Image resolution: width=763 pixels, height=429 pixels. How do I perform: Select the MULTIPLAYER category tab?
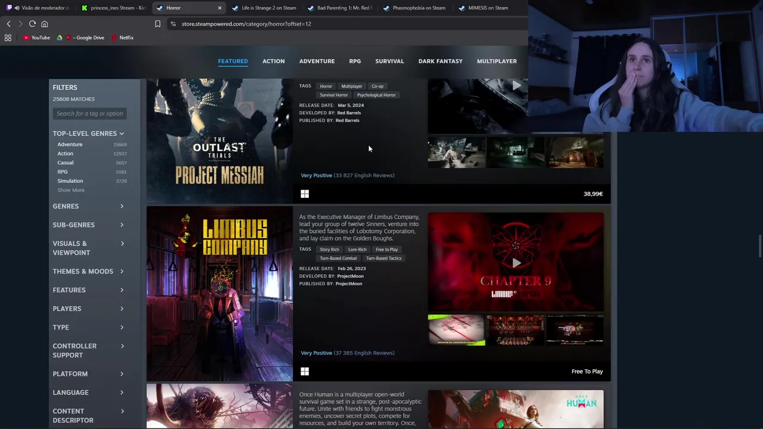(x=497, y=61)
